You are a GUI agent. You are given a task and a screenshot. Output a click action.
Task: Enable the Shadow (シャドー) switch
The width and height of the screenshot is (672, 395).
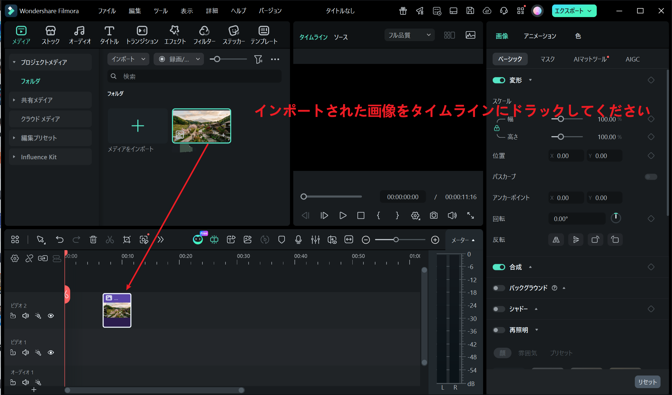coord(499,309)
